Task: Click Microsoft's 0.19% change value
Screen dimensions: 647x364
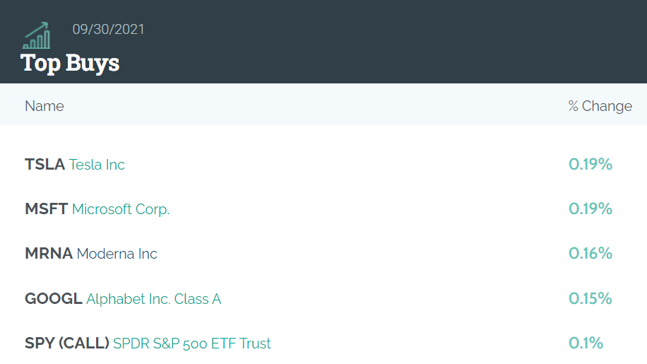Action: point(590,209)
